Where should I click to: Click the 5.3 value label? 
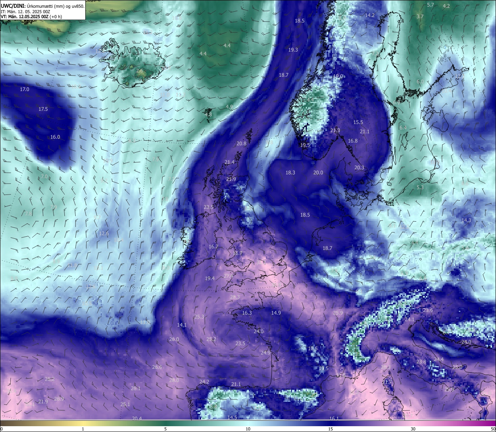tap(420, 188)
